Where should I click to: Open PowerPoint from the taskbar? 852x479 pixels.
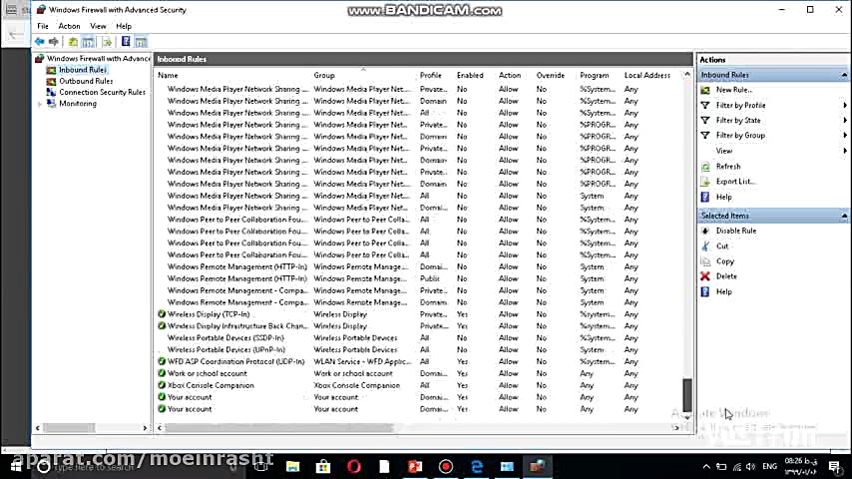(415, 466)
